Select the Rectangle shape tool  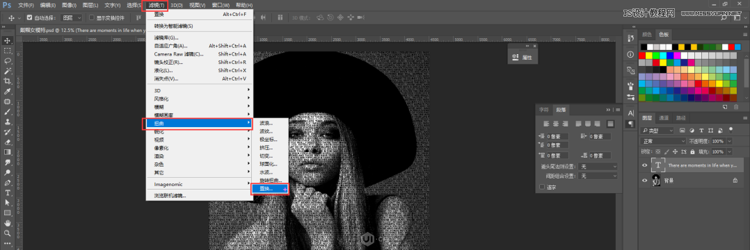[8, 212]
